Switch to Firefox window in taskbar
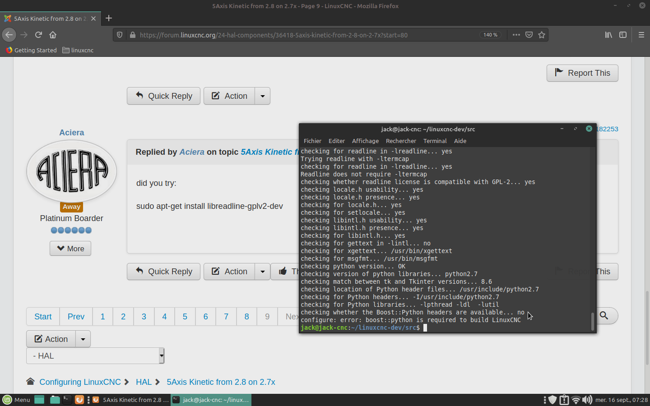Viewport: 650px width, 406px height. pyautogui.click(x=130, y=400)
